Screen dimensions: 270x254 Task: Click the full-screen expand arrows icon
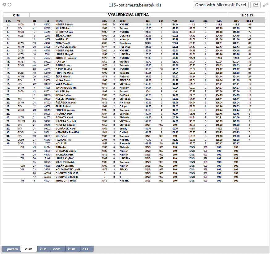265,5
